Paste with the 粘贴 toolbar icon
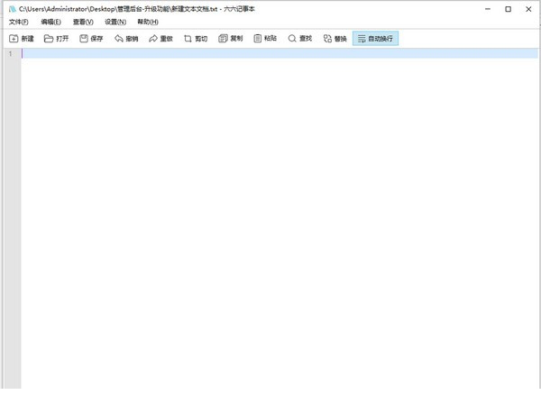 [265, 39]
